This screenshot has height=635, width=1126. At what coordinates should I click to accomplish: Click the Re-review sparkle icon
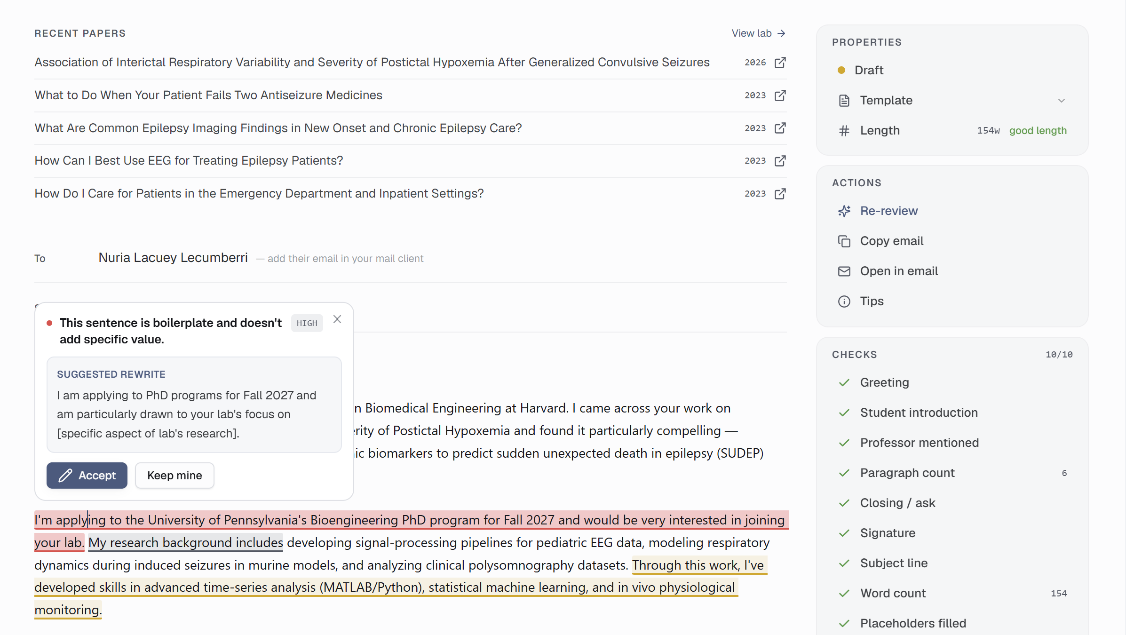pos(844,211)
